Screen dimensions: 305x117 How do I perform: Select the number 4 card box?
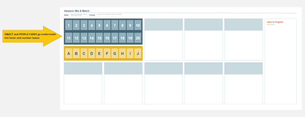[92, 25]
